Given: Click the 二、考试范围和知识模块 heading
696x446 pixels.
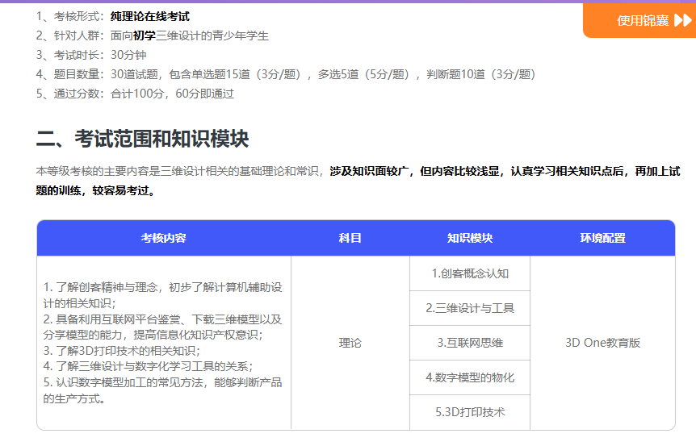Looking at the screenshot, I should tap(142, 139).
